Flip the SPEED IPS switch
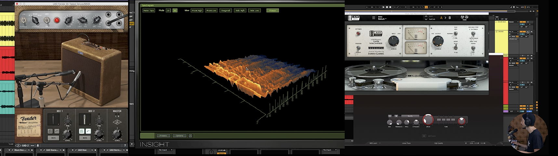 tap(456, 47)
